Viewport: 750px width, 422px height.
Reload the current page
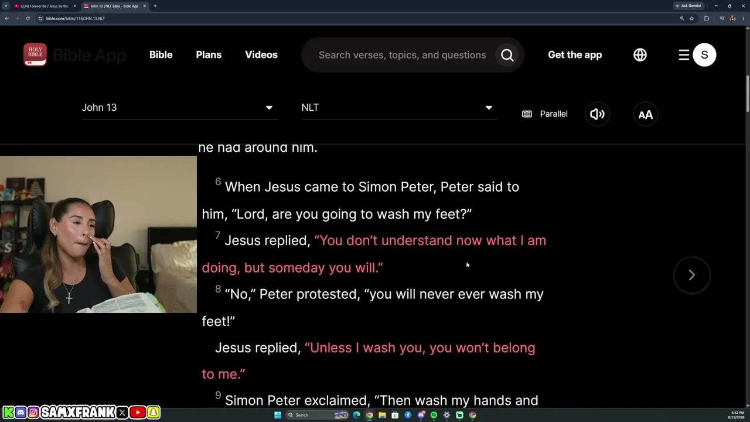click(28, 18)
